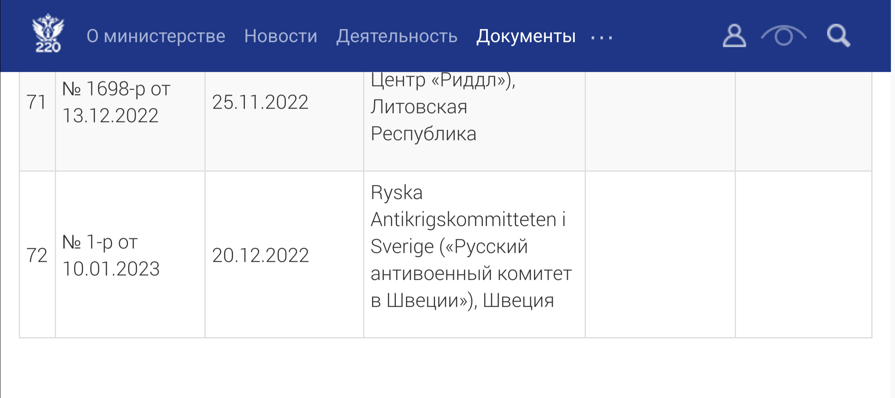Open the «Деятельность» menu item
Viewport: 895px width, 398px height.
[397, 36]
